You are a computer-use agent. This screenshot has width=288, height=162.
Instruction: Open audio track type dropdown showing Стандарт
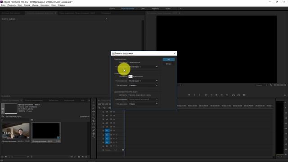tap(143, 85)
